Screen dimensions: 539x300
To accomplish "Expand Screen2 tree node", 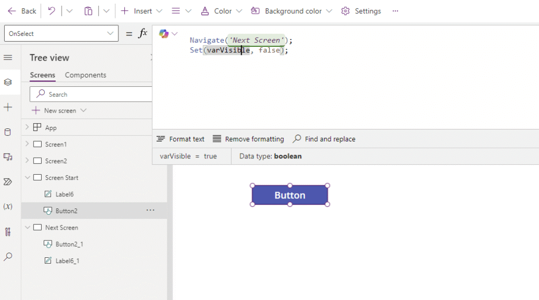I will click(27, 161).
